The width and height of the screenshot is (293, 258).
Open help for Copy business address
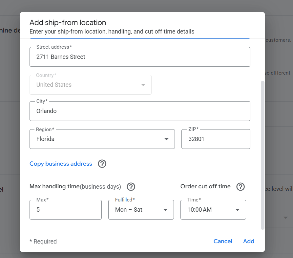102,164
